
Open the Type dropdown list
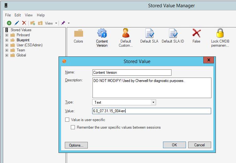[x=153, y=102]
